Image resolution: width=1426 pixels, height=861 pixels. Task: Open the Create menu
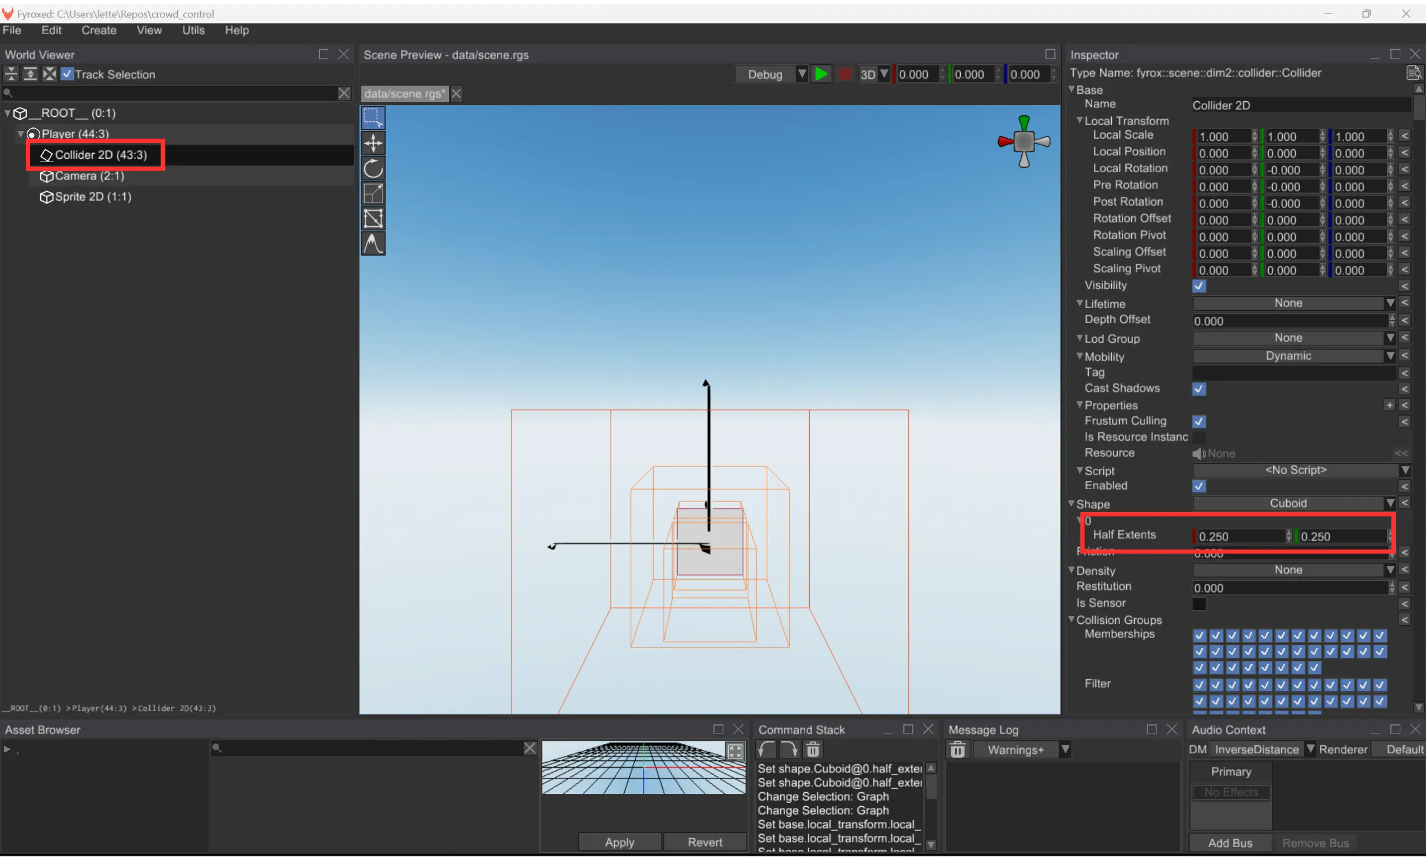click(x=99, y=30)
